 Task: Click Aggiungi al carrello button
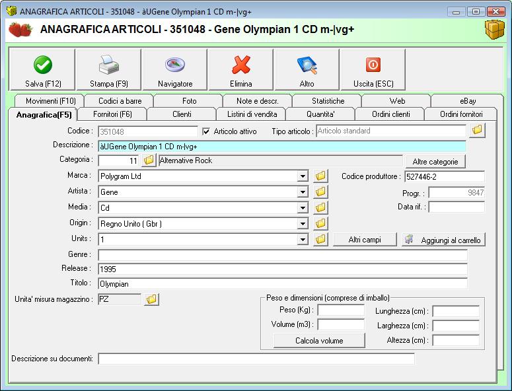(444, 240)
